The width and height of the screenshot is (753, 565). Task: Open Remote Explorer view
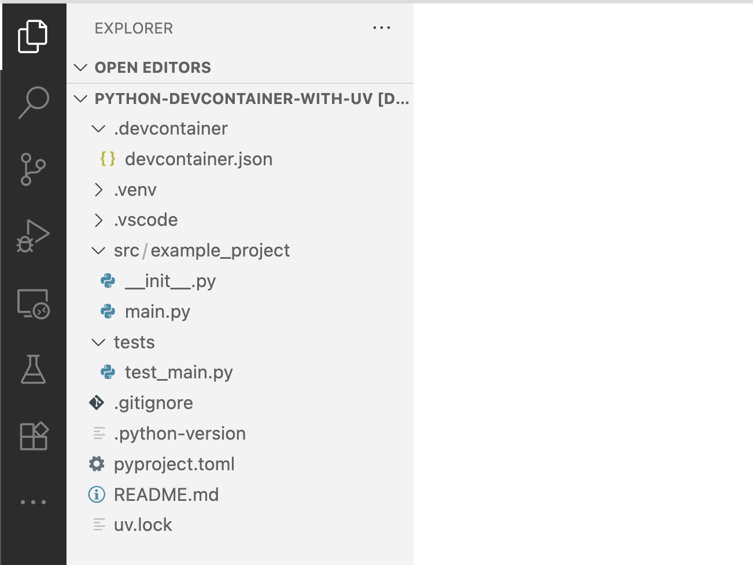pyautogui.click(x=33, y=304)
